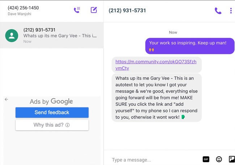Open the m.community.com link in chat
Viewport: 235px width, 165px height.
(x=156, y=65)
